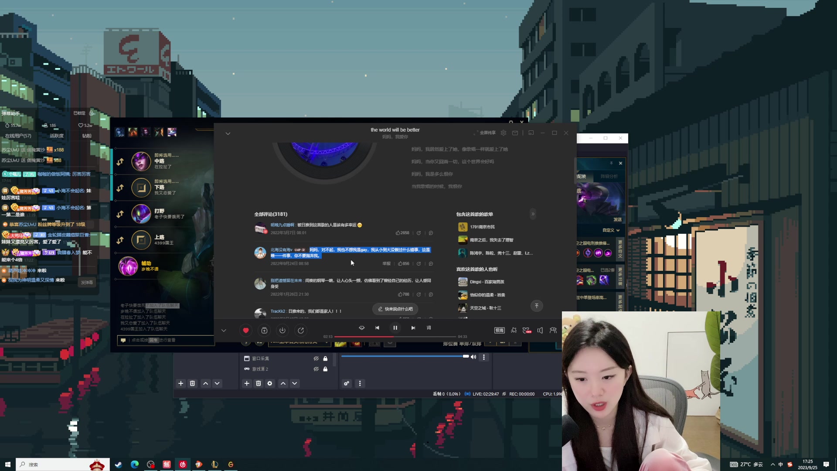This screenshot has height=471, width=837.
Task: Delete the selected scene in OBS scenes panel
Action: (192, 383)
